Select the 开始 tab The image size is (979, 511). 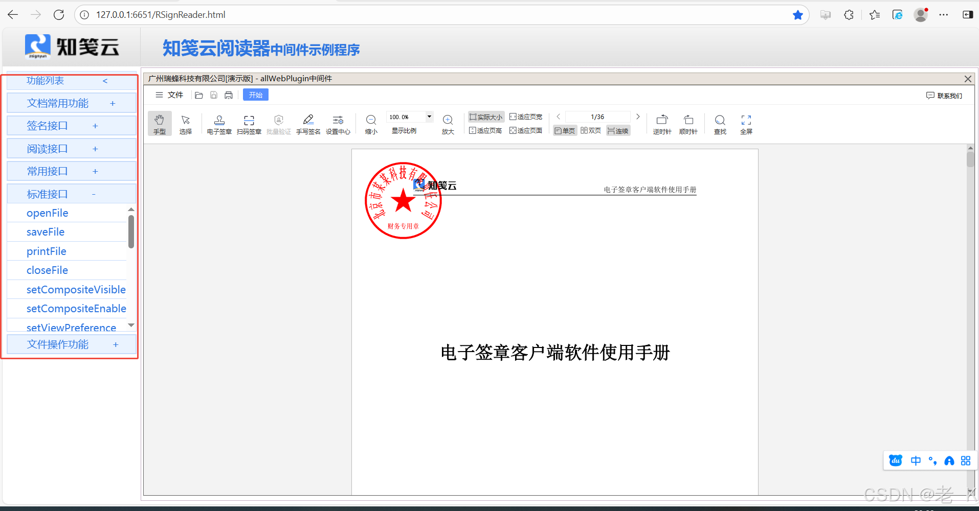click(255, 95)
